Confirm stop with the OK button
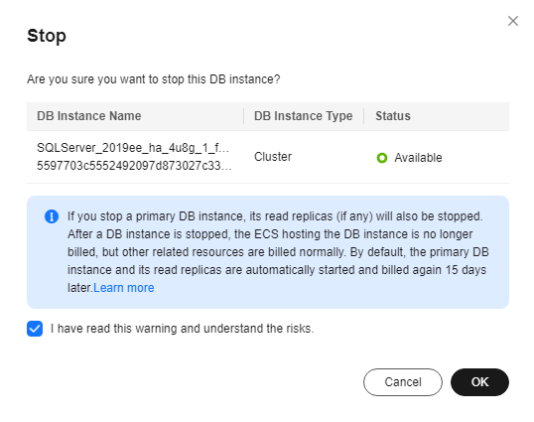The image size is (534, 422). tap(479, 382)
